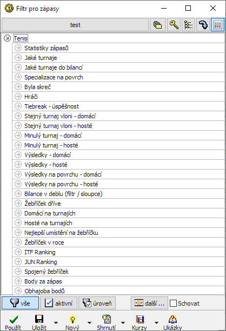The width and height of the screenshot is (226, 331).
Task: Collapse the Tenis tree node
Action: tap(8, 38)
